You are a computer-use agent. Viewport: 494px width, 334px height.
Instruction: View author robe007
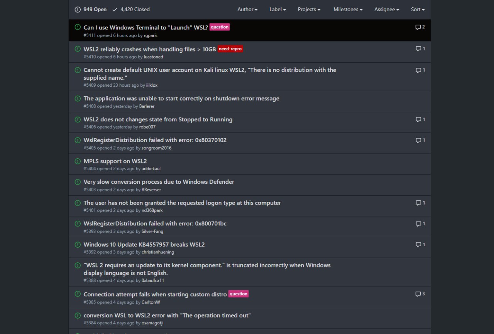tap(147, 127)
